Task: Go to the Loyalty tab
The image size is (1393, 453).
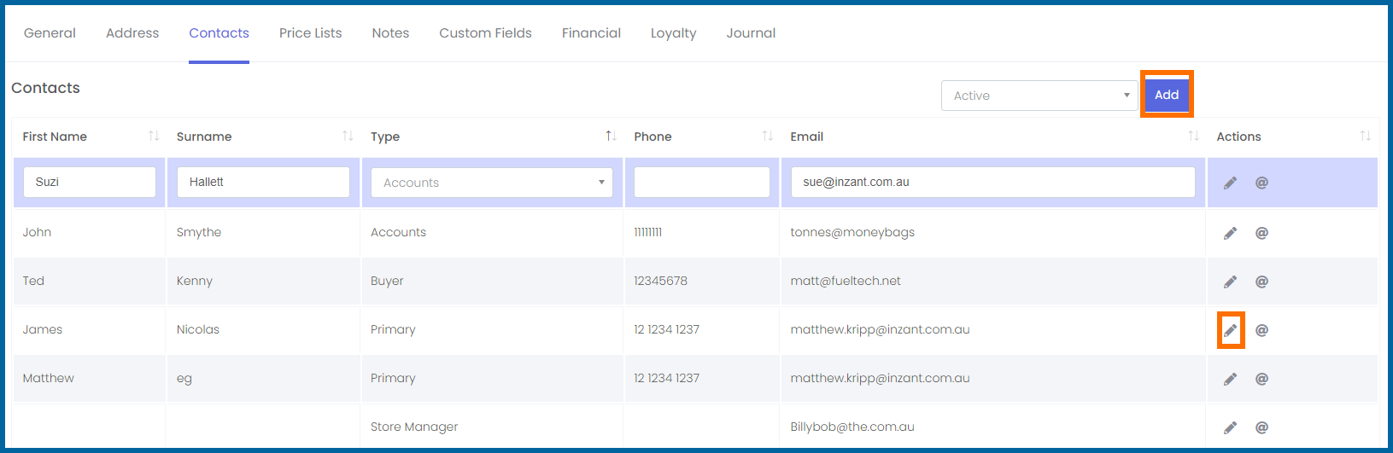Action: coord(673,33)
